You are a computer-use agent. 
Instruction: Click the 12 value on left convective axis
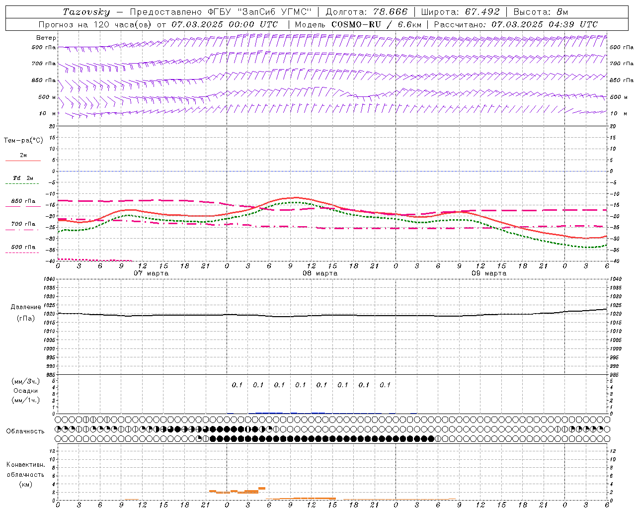(53, 451)
